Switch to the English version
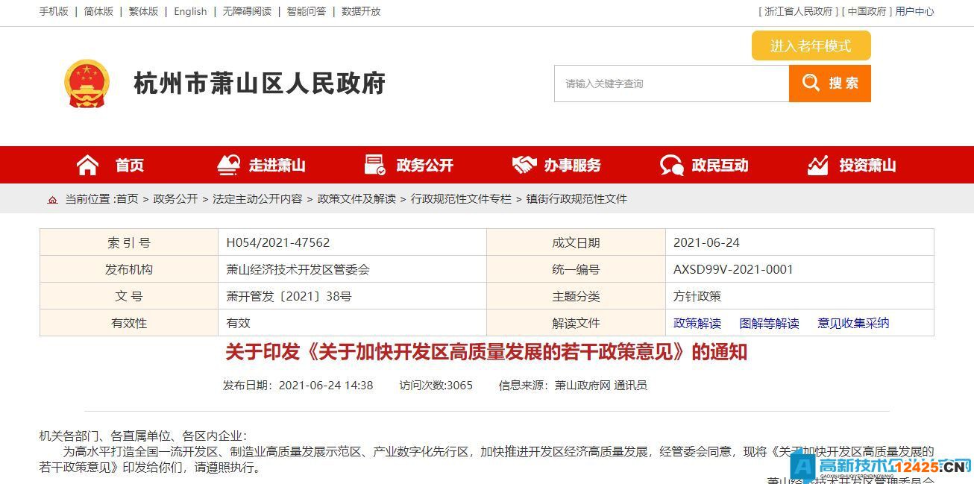Image resolution: width=974 pixels, height=484 pixels. point(190,11)
